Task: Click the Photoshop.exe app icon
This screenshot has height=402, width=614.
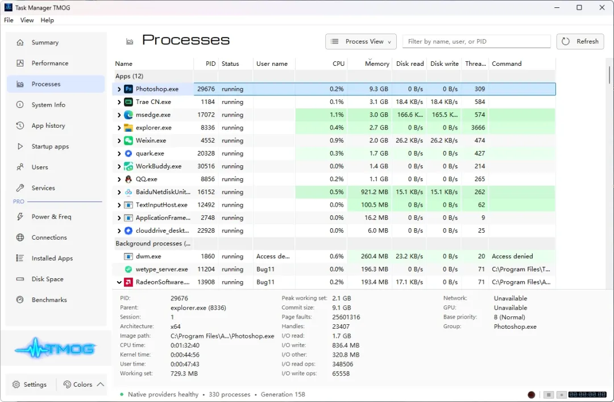Action: [128, 89]
